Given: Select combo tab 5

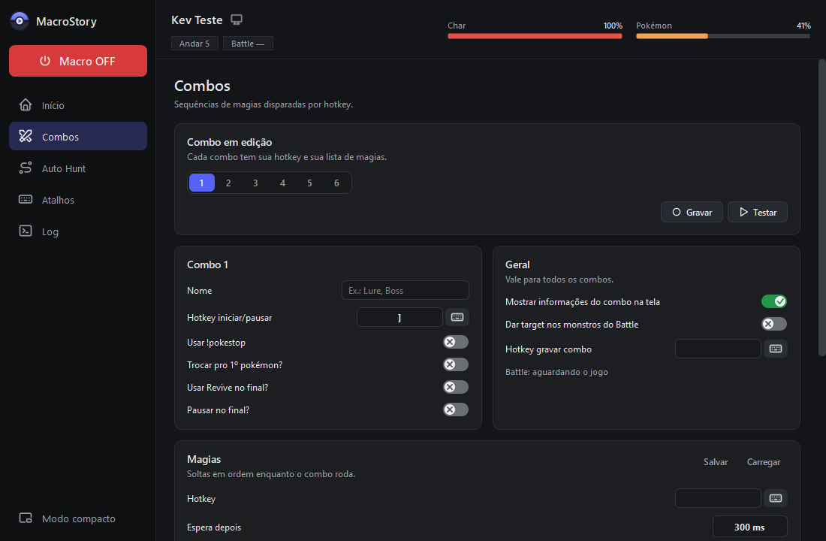Looking at the screenshot, I should click(309, 183).
